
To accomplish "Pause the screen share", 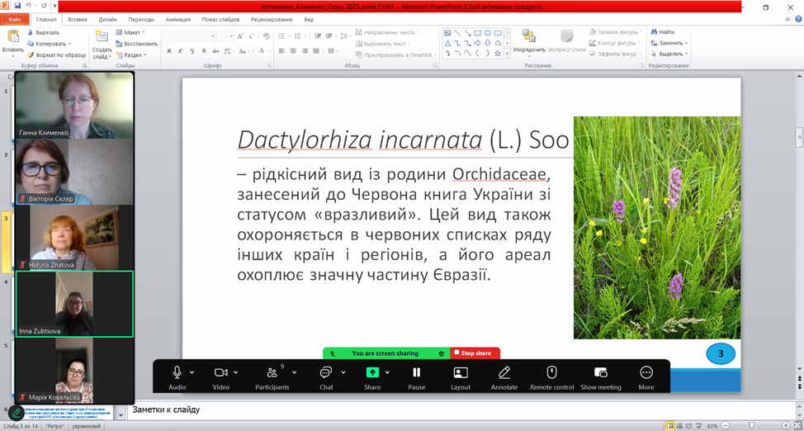I will [417, 373].
